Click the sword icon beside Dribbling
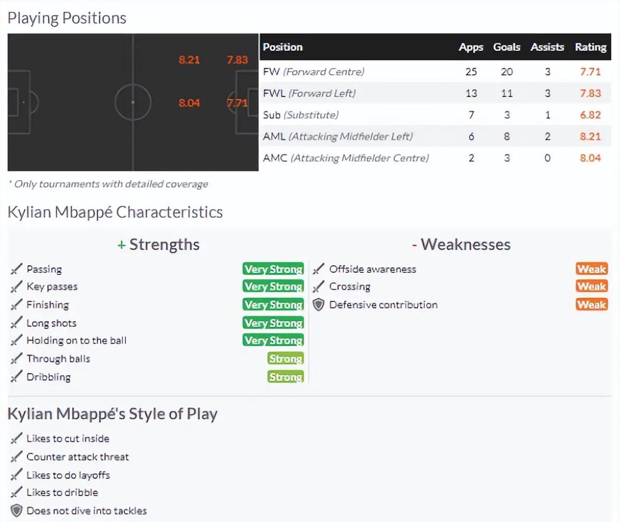Viewport: 620px width, 522px height. (17, 377)
